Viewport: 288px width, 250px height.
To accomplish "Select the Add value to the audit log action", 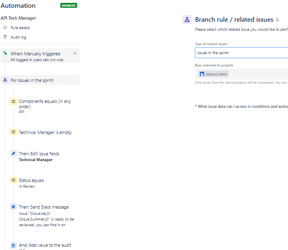I will (x=45, y=245).
